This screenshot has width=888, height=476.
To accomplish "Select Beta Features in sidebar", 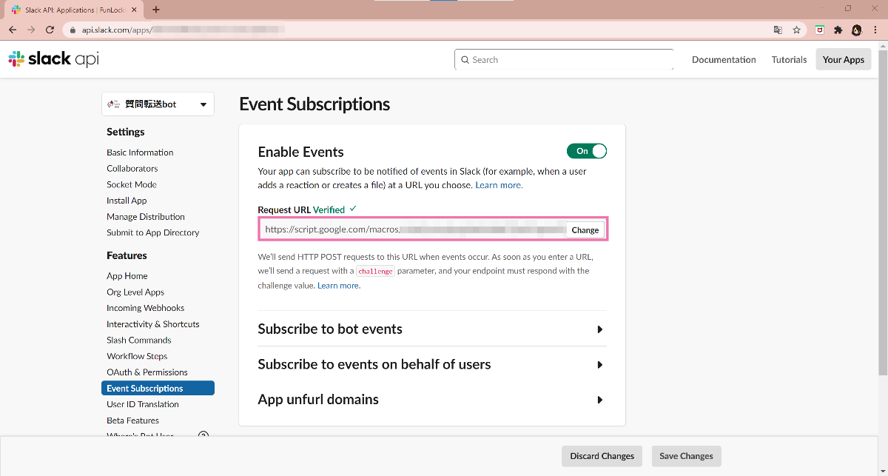I will pyautogui.click(x=133, y=420).
